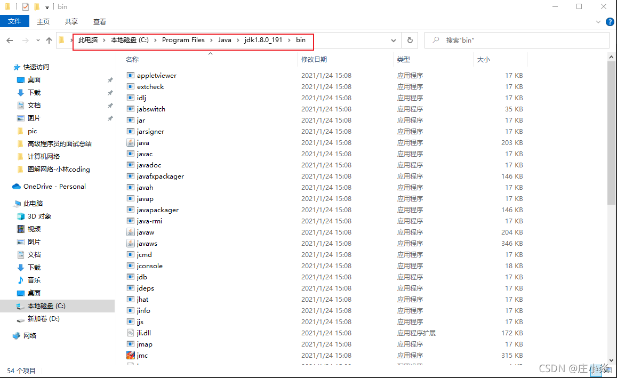Select jdk1.8.0_191 in the breadcrumb
Image resolution: width=617 pixels, height=378 pixels.
coord(263,40)
